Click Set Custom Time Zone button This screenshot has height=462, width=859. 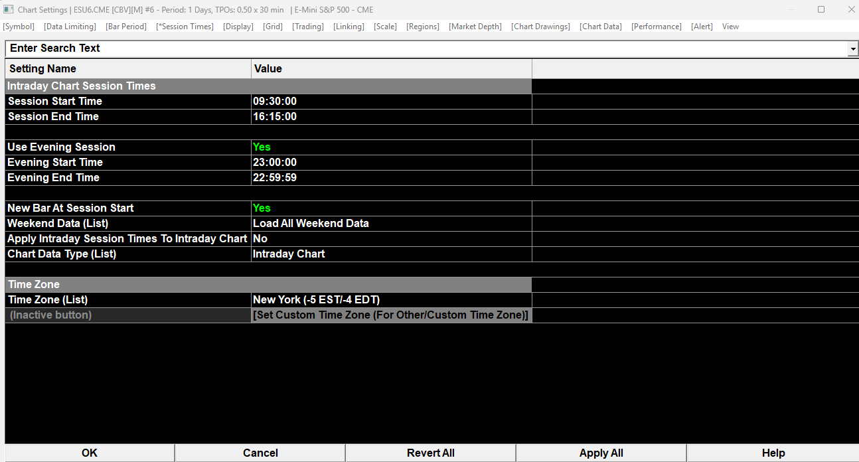391,315
